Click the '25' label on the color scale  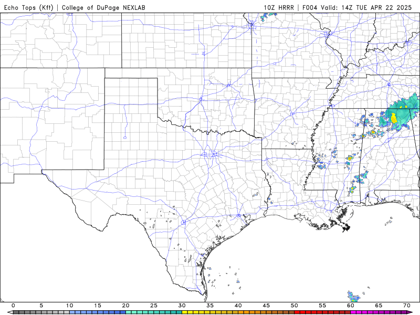point(154,306)
